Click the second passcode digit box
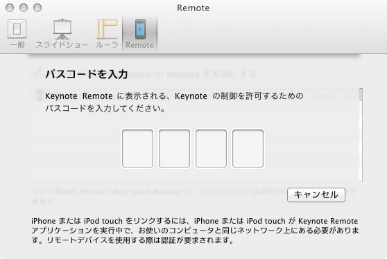Screen dimensions: 387x259 click(174, 149)
